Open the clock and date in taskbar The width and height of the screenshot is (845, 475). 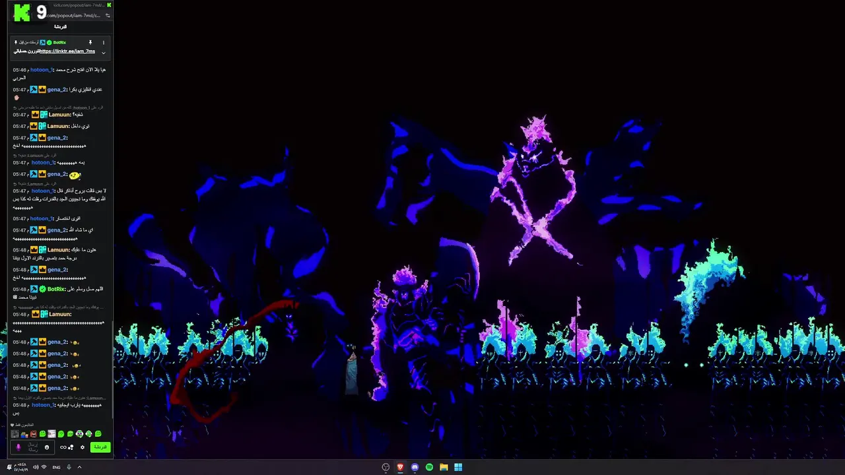point(21,467)
